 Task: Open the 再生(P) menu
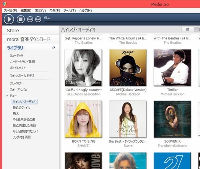pyautogui.click(x=54, y=10)
